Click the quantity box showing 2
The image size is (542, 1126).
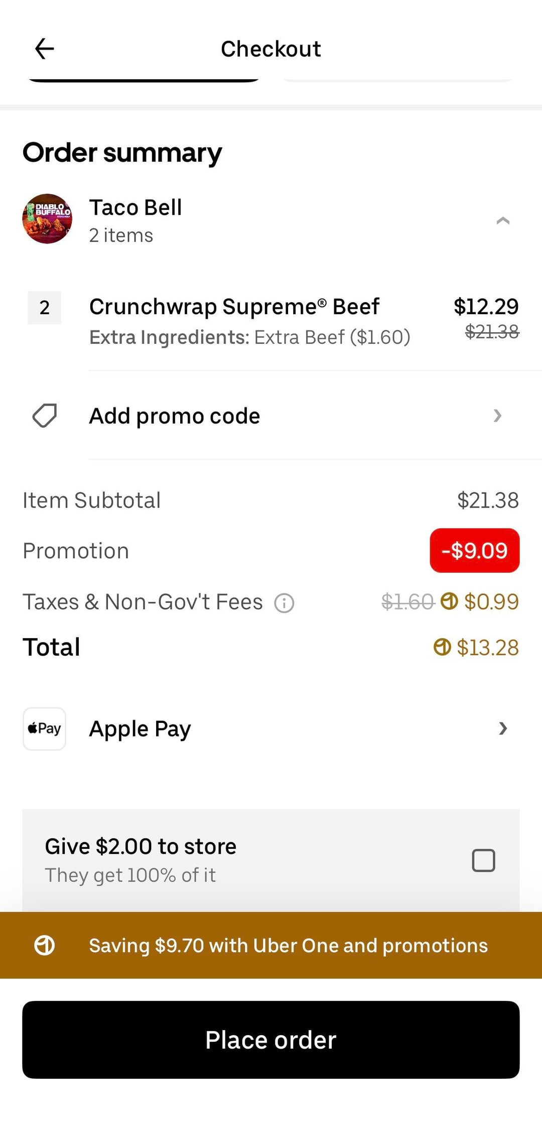[45, 307]
